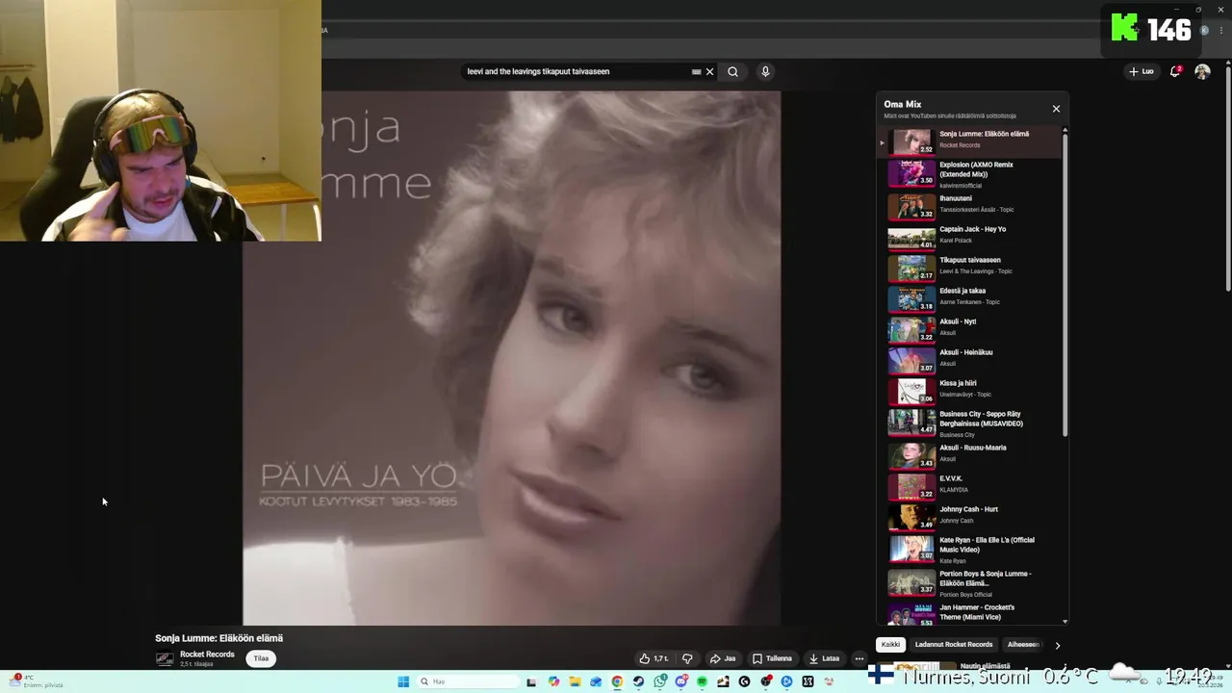Show more filter chips with the right arrow
This screenshot has height=693, width=1232.
(1057, 645)
